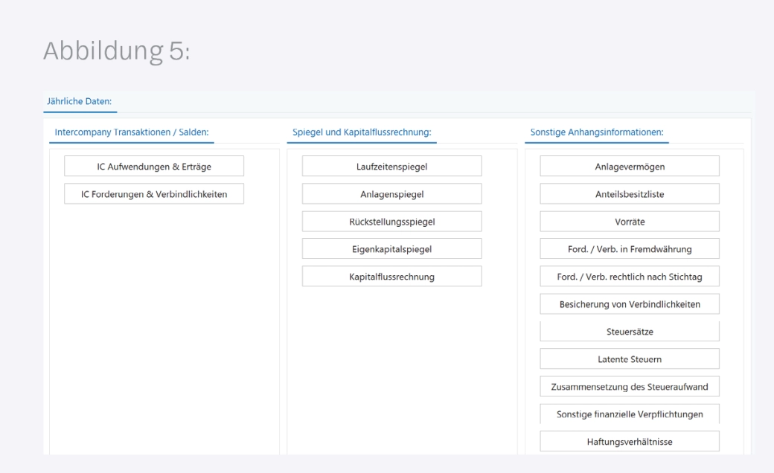Image resolution: width=774 pixels, height=473 pixels.
Task: Open the Kapitalflussrechnung
Action: [x=391, y=277]
